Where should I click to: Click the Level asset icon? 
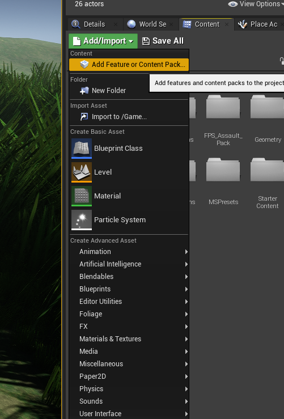click(x=82, y=172)
